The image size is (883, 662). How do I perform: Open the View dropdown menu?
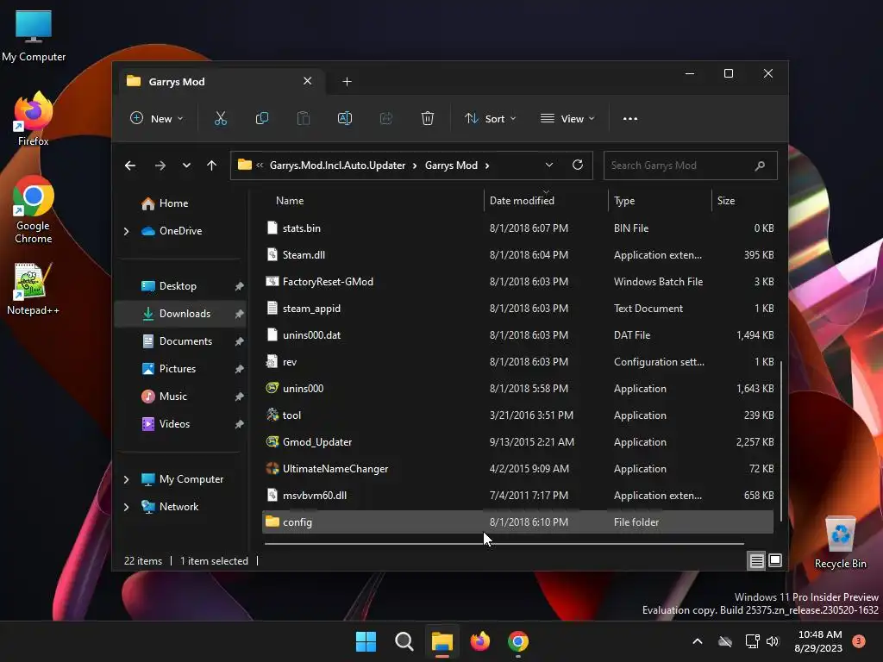tap(567, 119)
